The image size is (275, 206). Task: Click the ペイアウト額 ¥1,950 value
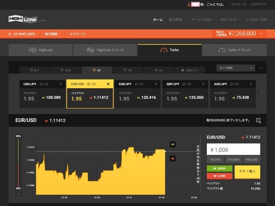click(256, 188)
